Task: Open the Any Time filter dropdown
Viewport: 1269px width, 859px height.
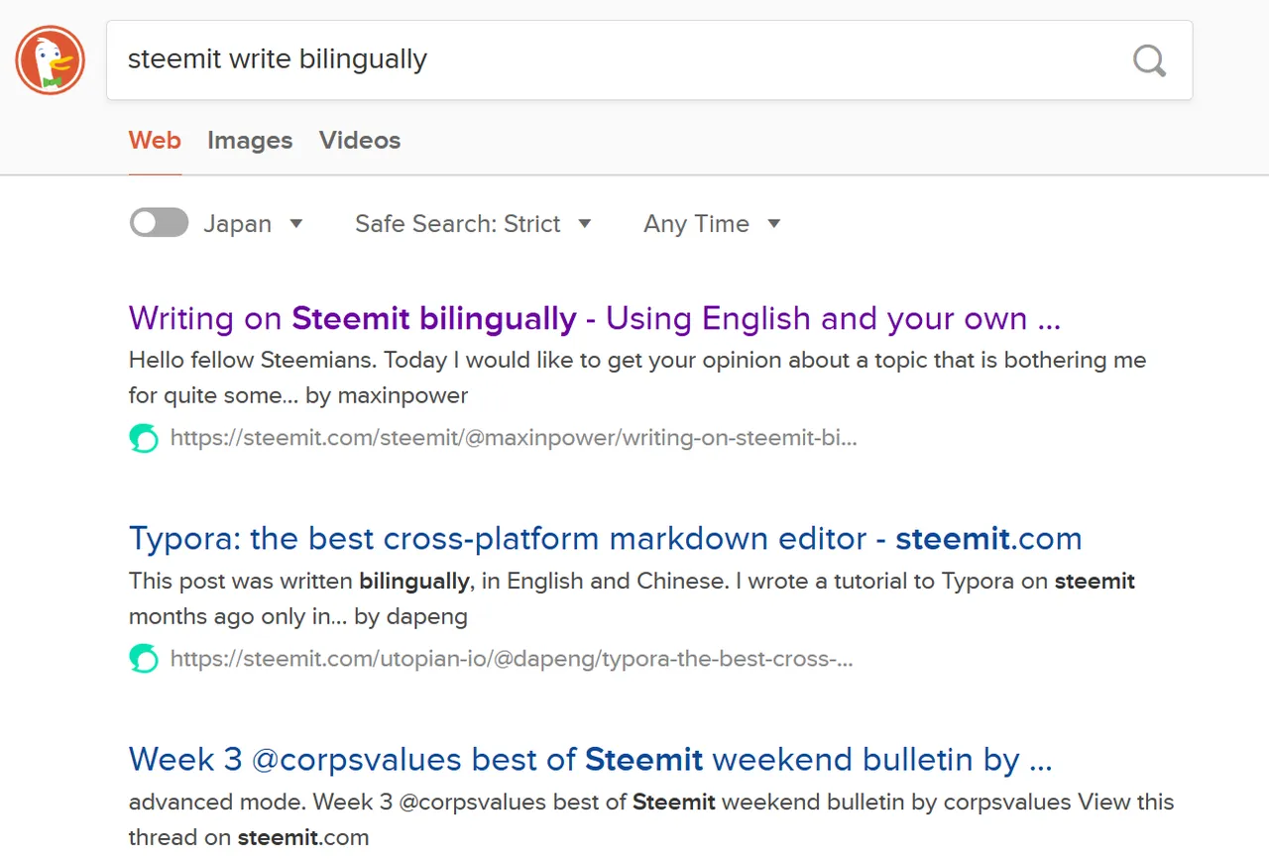Action: 712,224
